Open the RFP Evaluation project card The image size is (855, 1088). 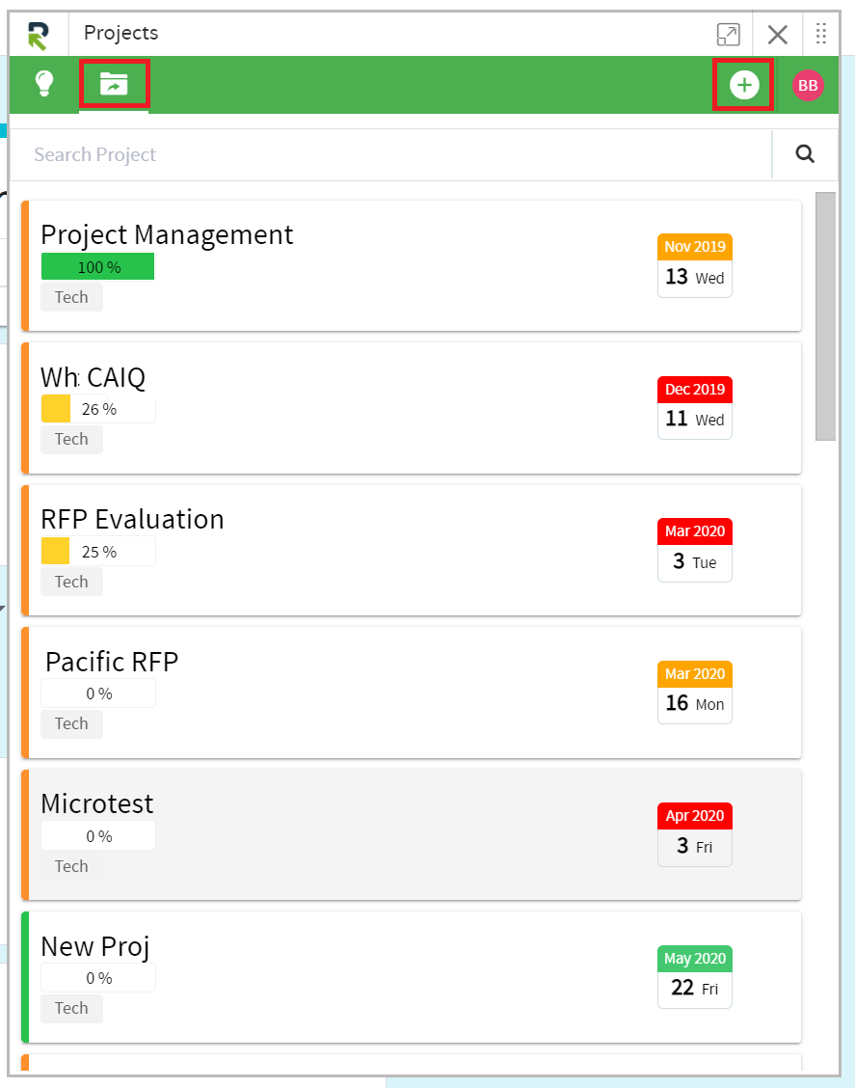(412, 550)
